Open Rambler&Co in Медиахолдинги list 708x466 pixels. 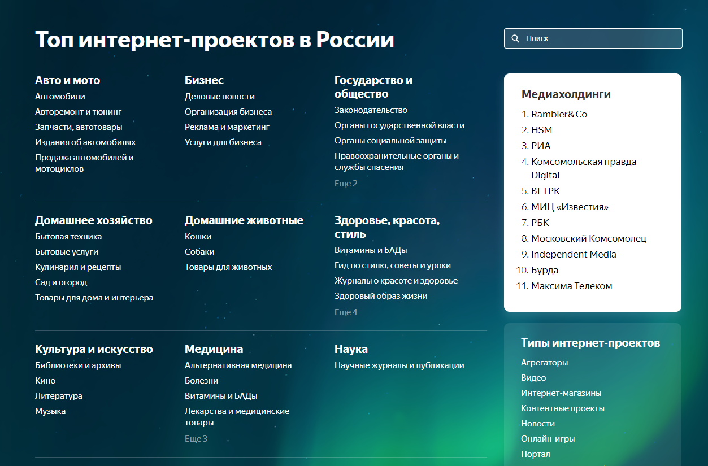(x=559, y=114)
